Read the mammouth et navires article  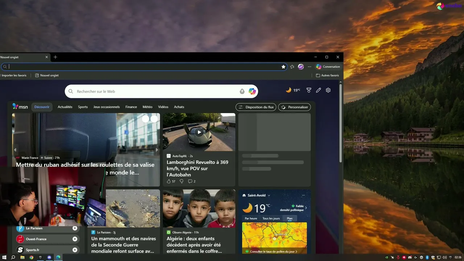[124, 245]
